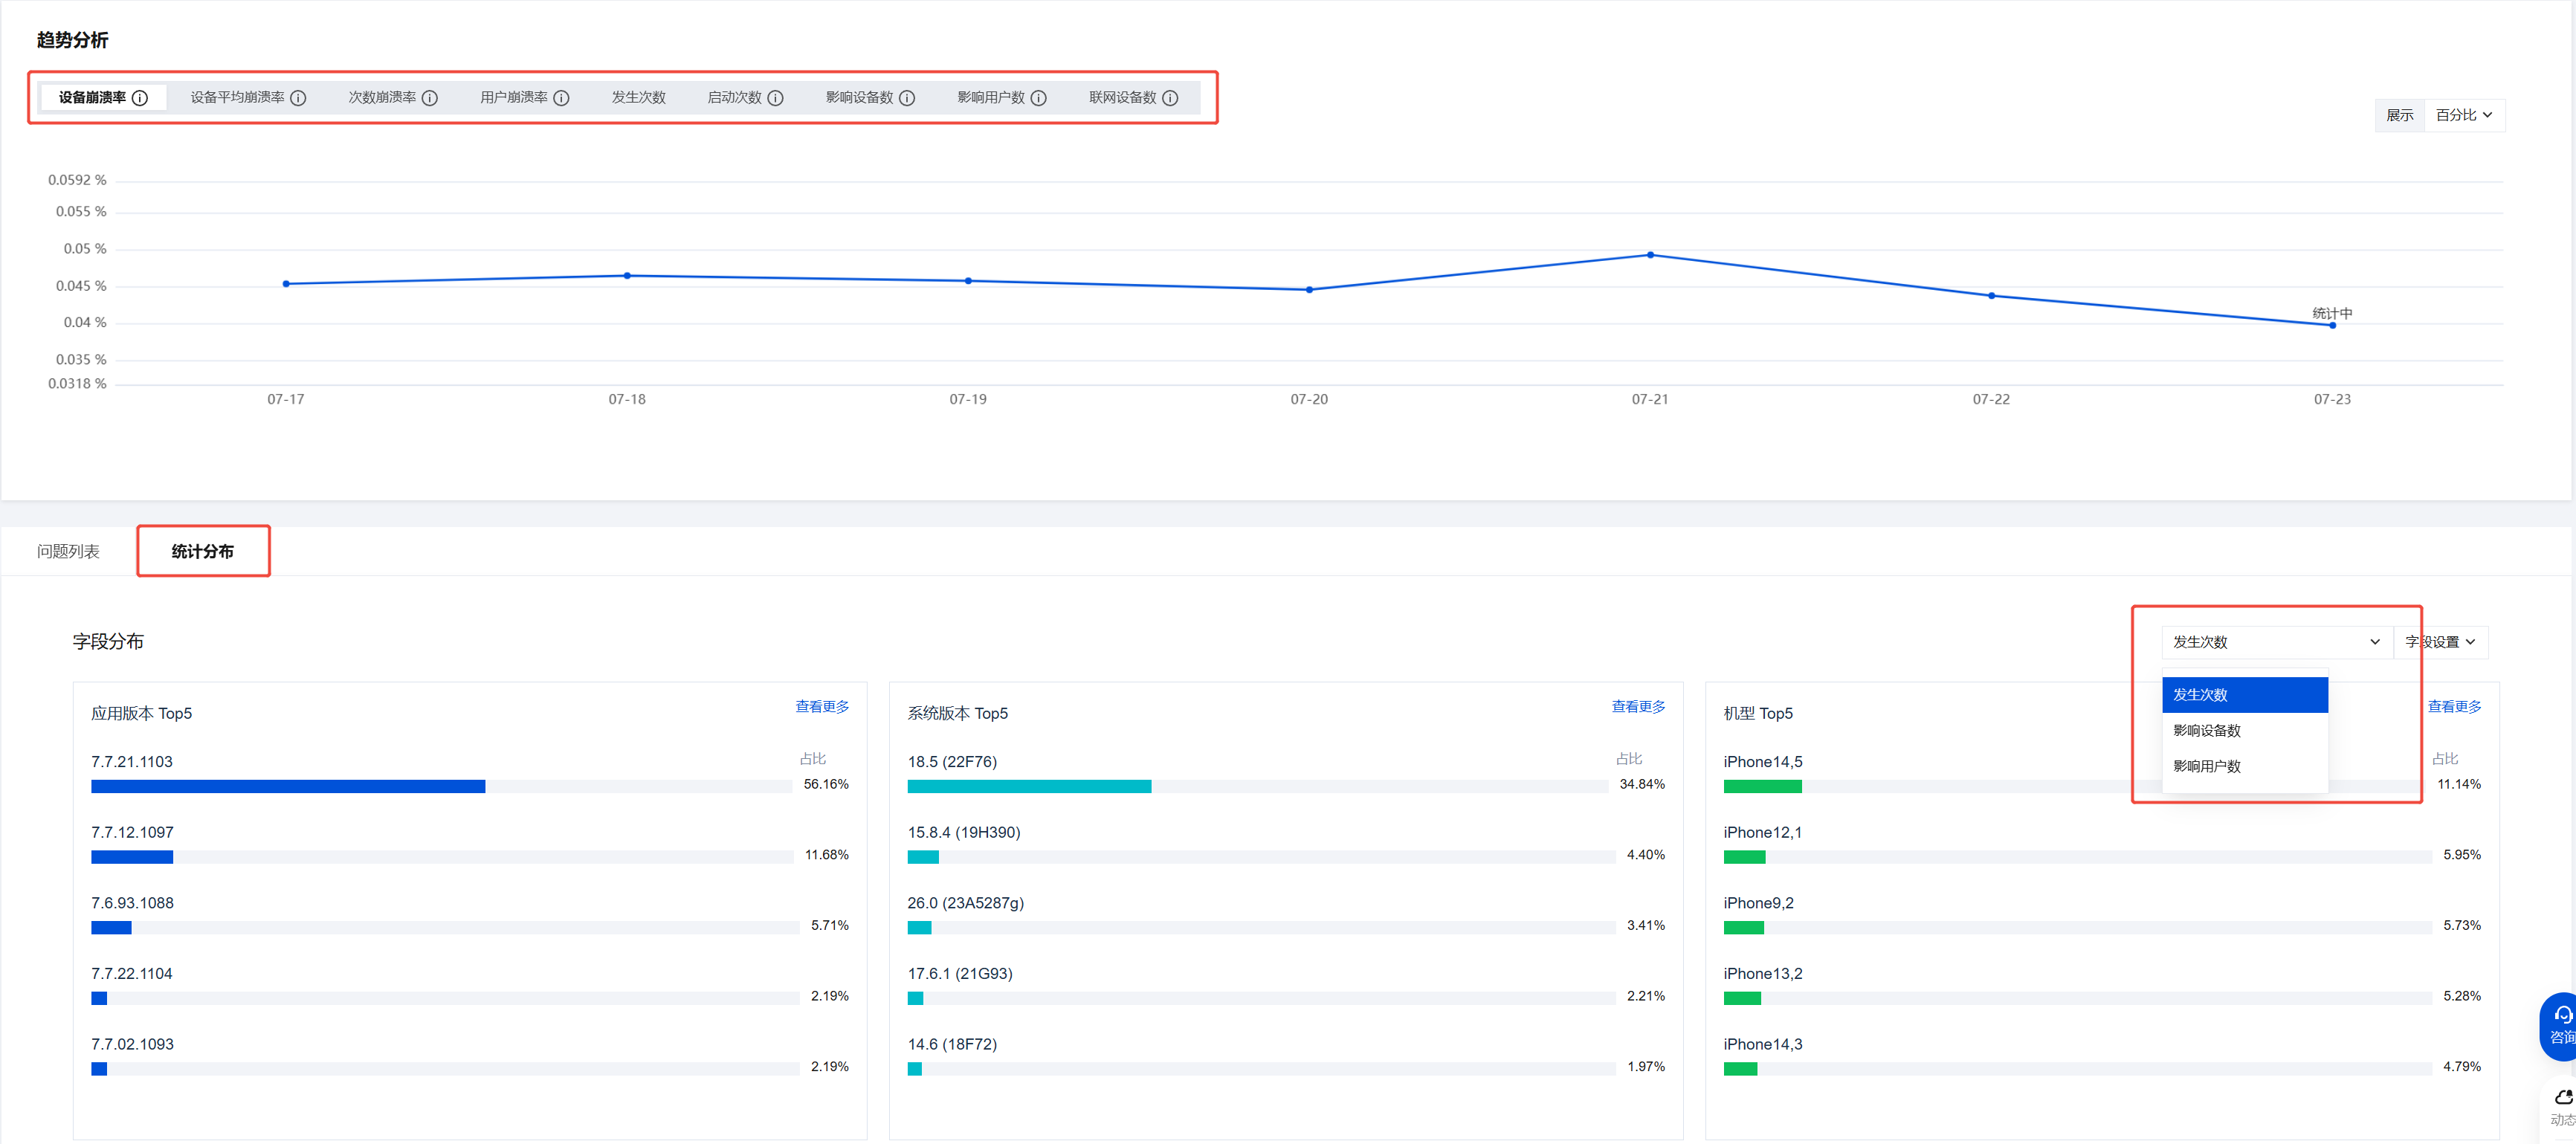
Task: Click info icon beside 影响设备数 tab
Action: point(907,98)
